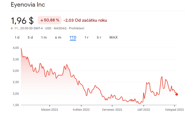This screenshot has height=116, width=194.
Task: Switch chart to 5 r range
Action: point(99,37)
